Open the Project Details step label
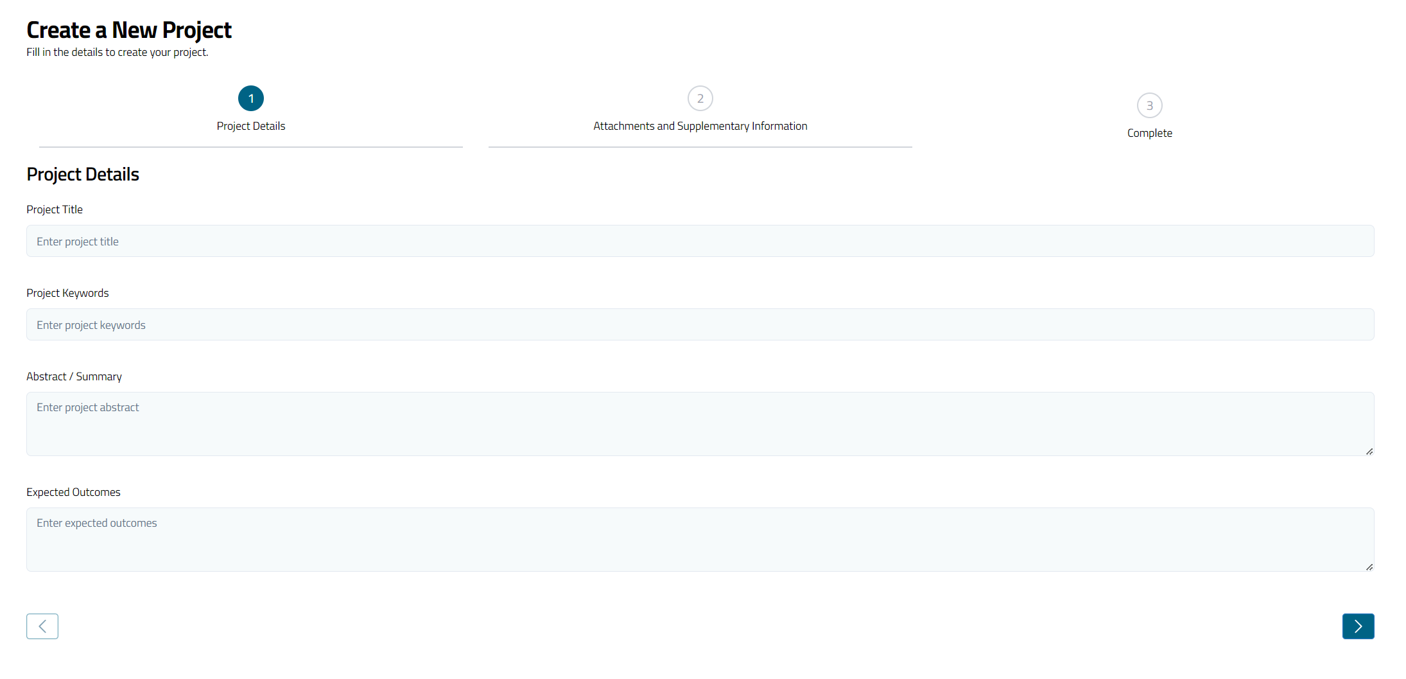 click(251, 126)
